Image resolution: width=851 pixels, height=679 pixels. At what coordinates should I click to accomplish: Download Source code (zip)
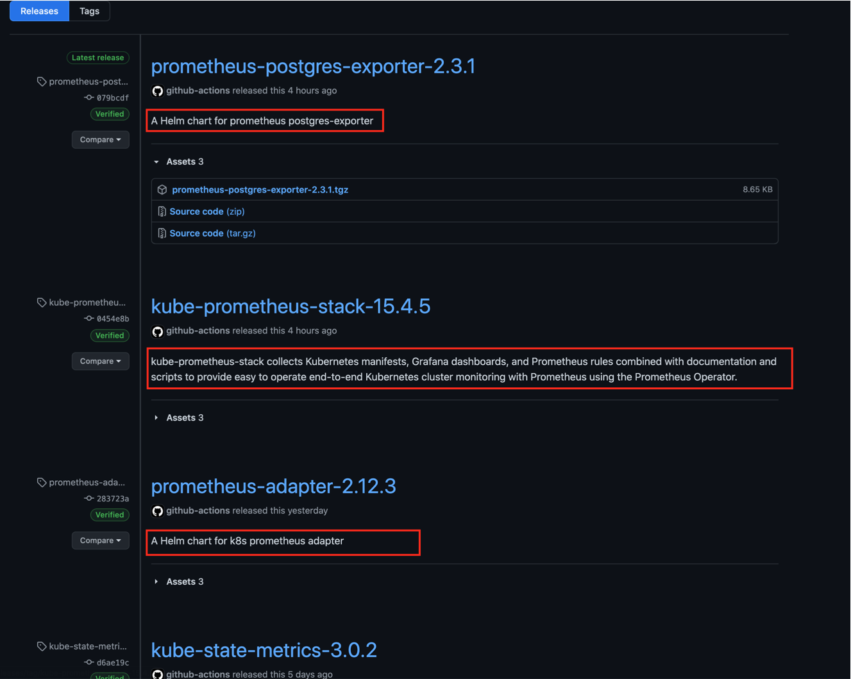[x=207, y=212]
